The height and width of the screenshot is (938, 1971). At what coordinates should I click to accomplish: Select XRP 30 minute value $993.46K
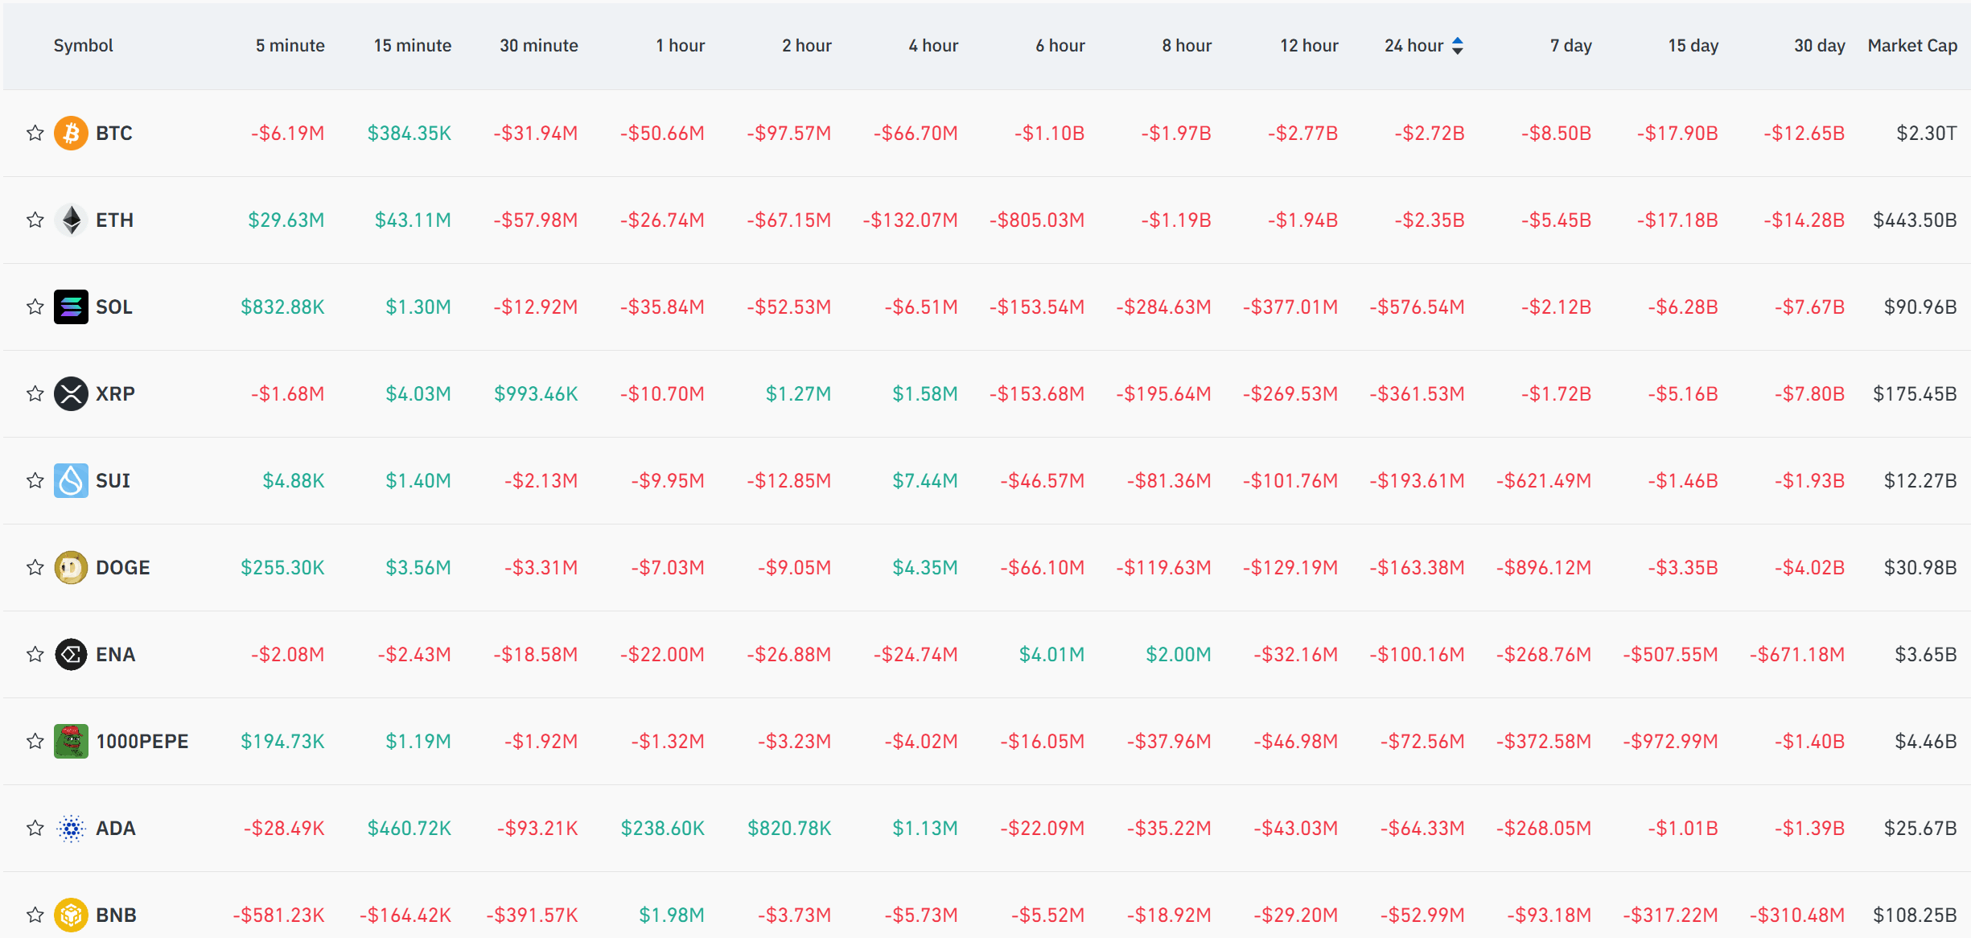(x=536, y=394)
